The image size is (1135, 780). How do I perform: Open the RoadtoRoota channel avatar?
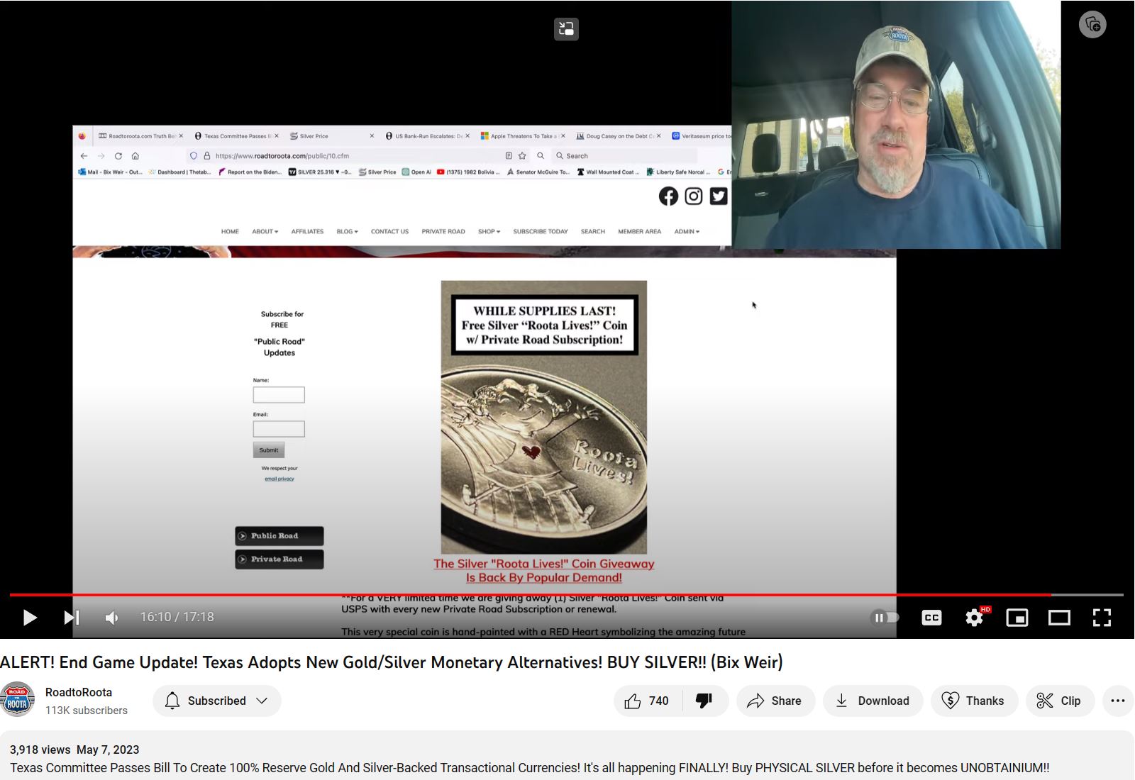[17, 700]
